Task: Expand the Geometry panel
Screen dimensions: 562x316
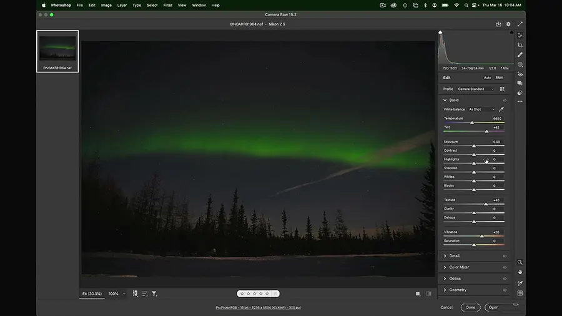Action: (457, 290)
